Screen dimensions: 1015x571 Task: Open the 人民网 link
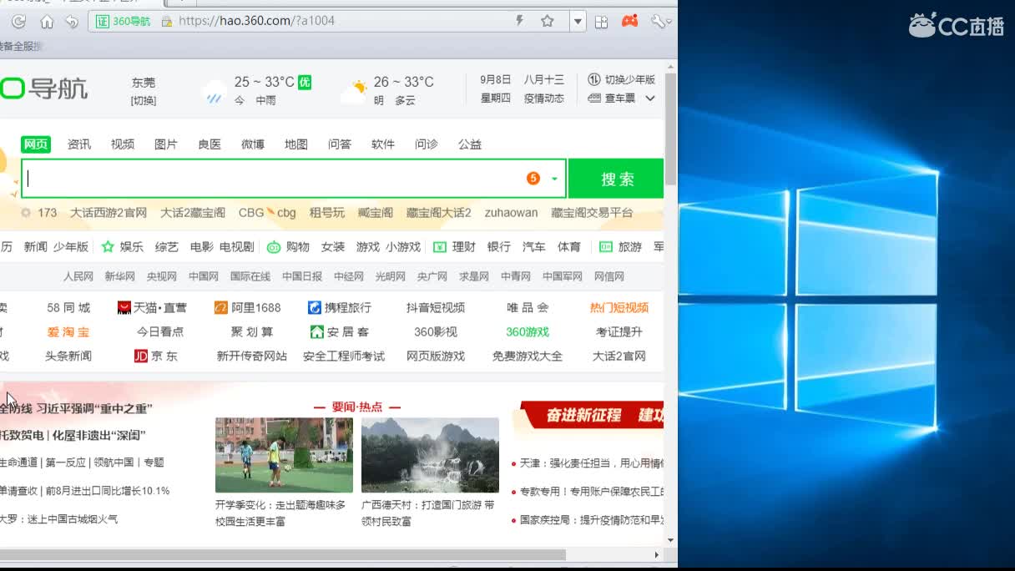click(x=78, y=276)
